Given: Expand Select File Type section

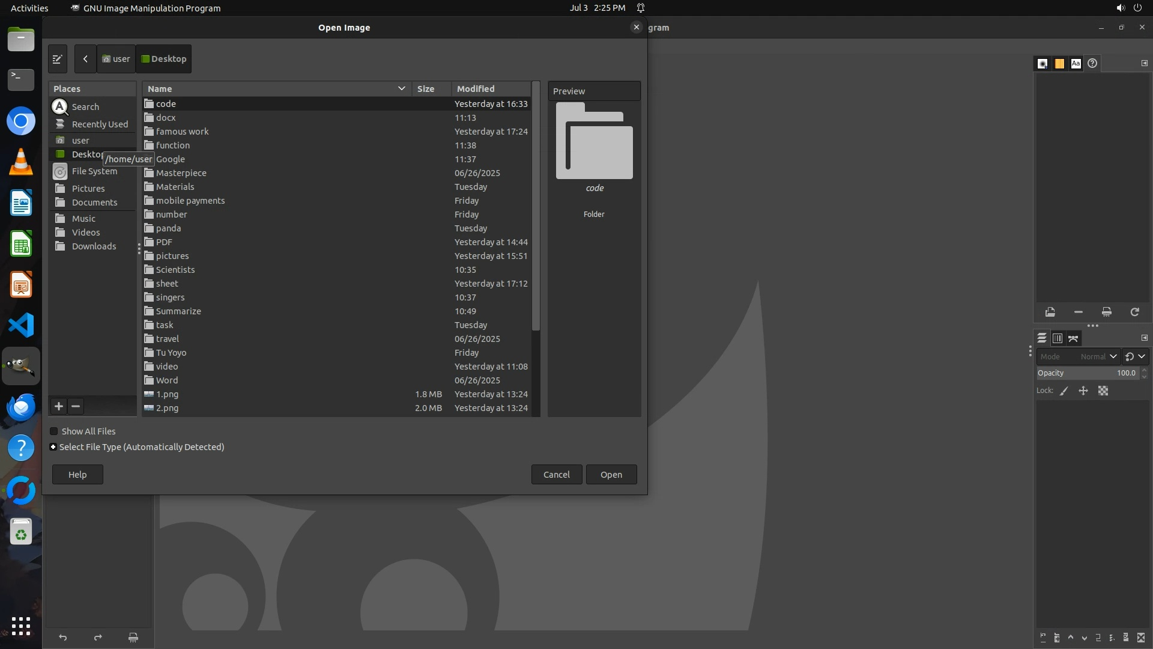Looking at the screenshot, I should tap(53, 447).
